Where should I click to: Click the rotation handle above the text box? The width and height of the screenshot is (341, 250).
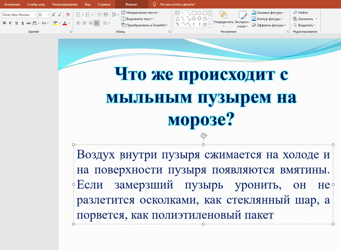click(203, 136)
